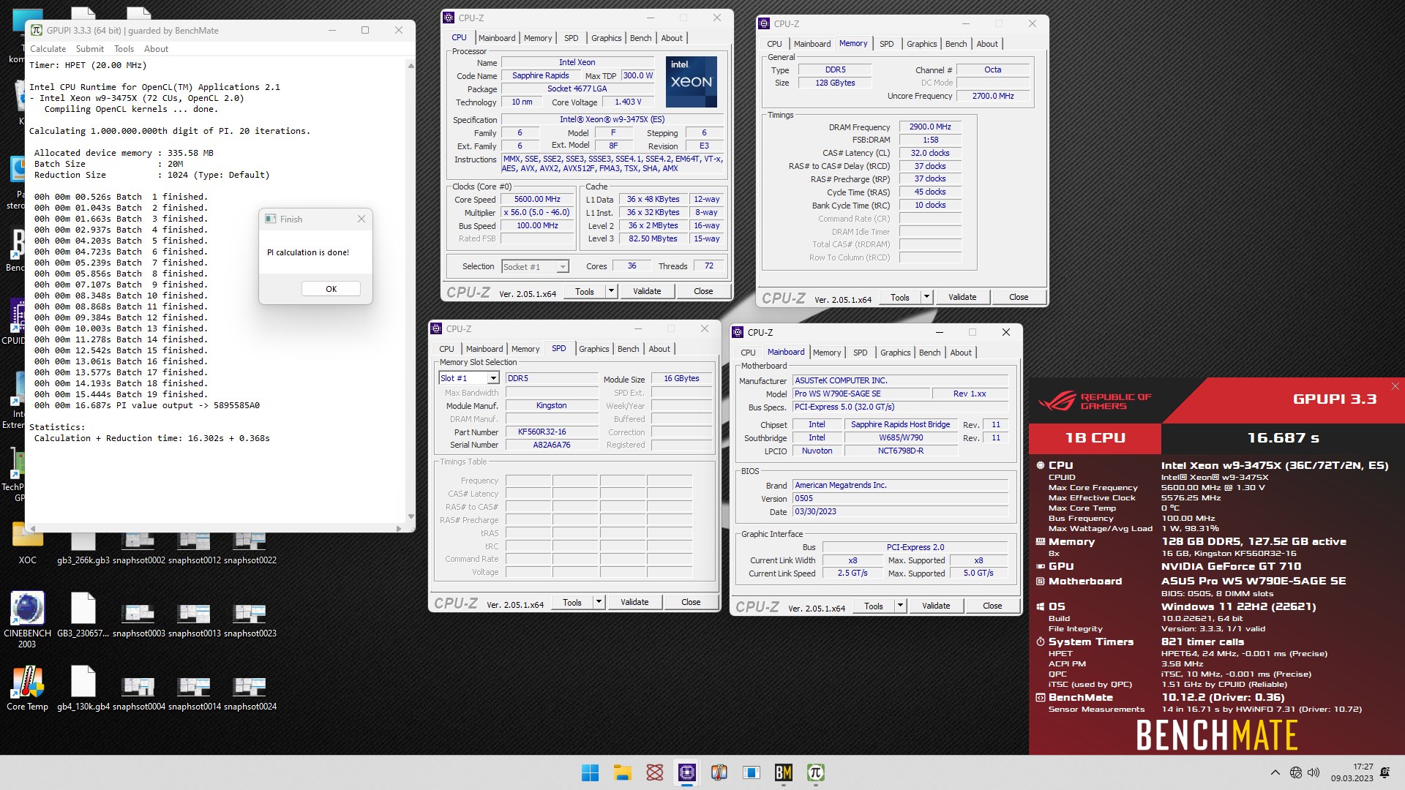The width and height of the screenshot is (1405, 790).
Task: Select snaphsot0002 desktop thumbnail
Action: tap(138, 548)
